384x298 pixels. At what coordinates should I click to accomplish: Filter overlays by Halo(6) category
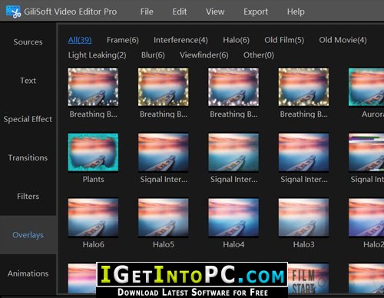(236, 40)
